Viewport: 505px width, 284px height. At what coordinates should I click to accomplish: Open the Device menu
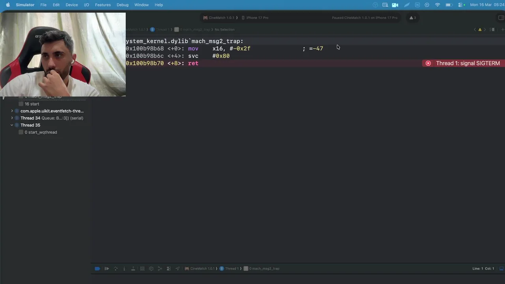[x=71, y=5]
